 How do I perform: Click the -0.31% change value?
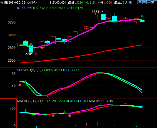tap(89, 2)
